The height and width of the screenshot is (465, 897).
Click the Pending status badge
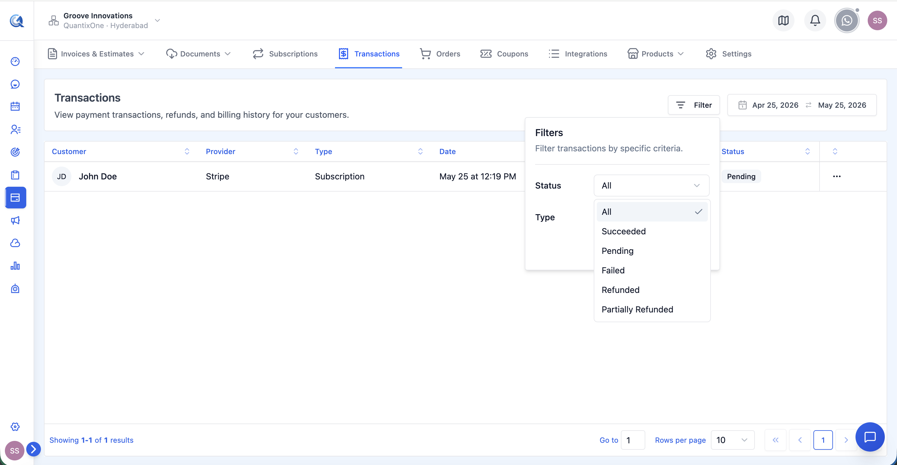pyautogui.click(x=741, y=176)
